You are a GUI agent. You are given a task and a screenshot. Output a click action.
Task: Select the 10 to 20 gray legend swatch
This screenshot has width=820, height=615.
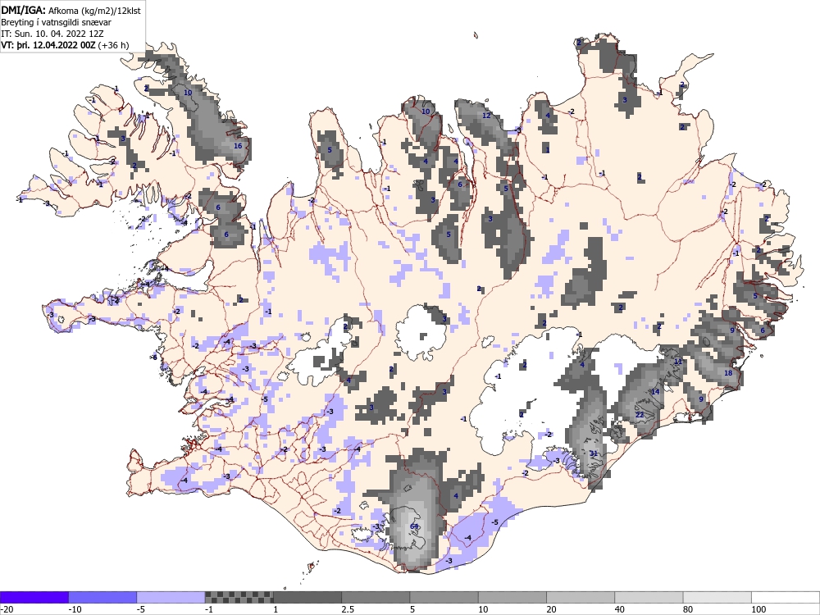click(512, 597)
